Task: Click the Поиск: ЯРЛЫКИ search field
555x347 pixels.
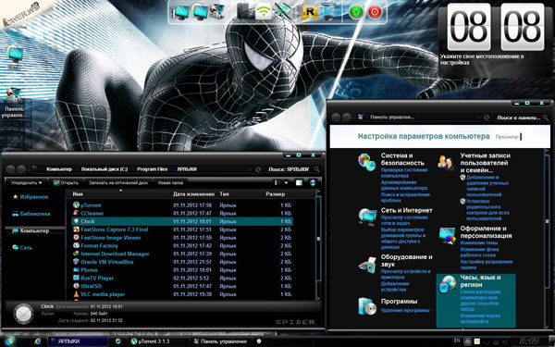Action: 294,169
